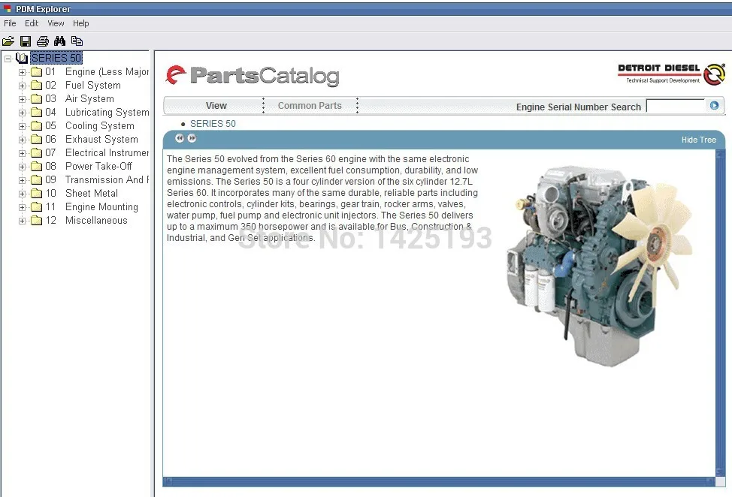Click the Hide Tree link

(x=698, y=140)
